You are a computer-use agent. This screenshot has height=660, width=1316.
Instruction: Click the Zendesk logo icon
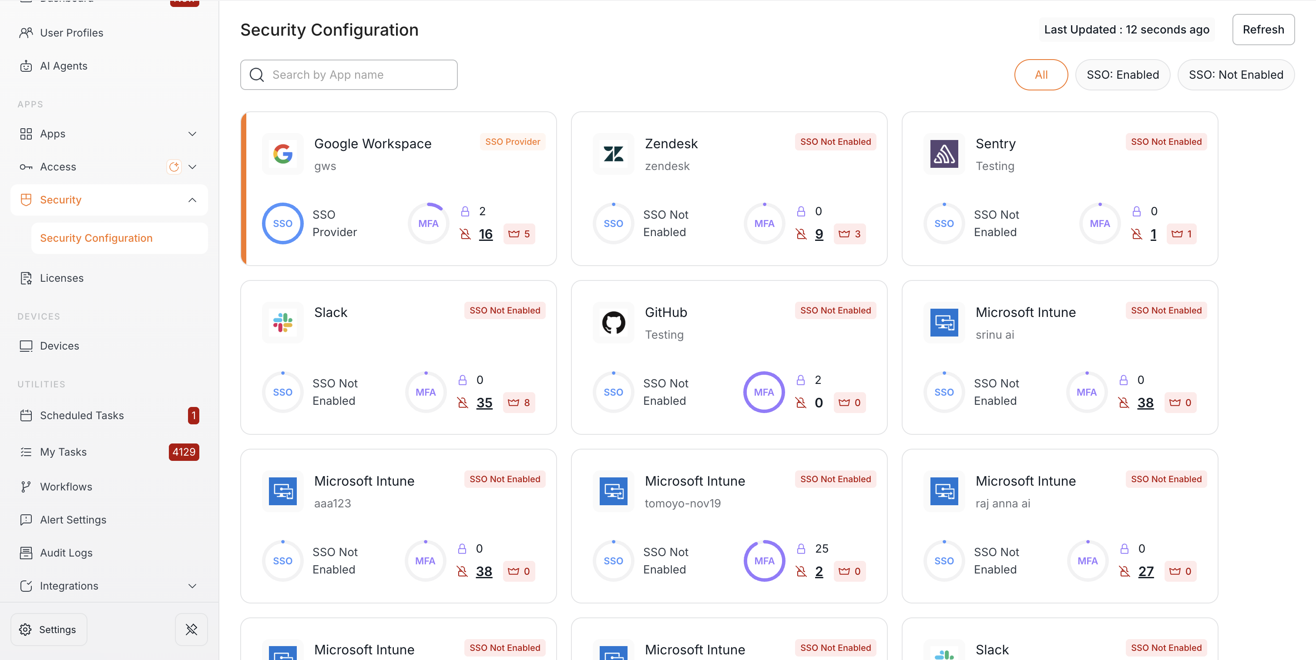(613, 153)
